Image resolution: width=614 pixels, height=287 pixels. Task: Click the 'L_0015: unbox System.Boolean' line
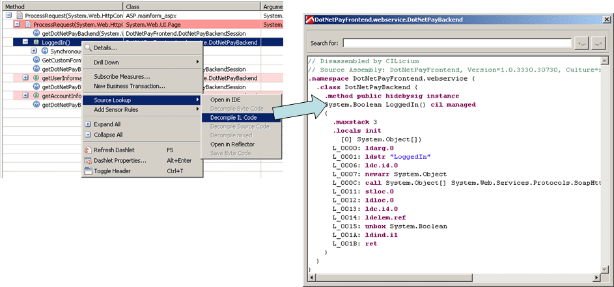(x=389, y=226)
